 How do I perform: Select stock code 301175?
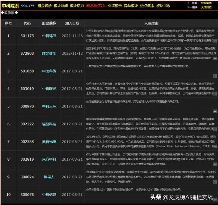click(x=27, y=36)
